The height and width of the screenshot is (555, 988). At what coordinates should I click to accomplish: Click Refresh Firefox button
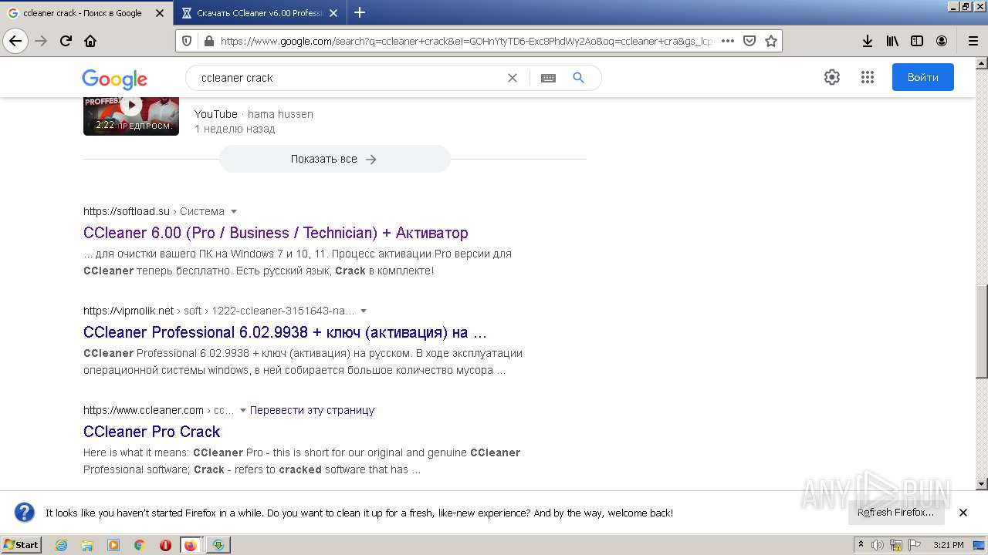pyautogui.click(x=895, y=513)
